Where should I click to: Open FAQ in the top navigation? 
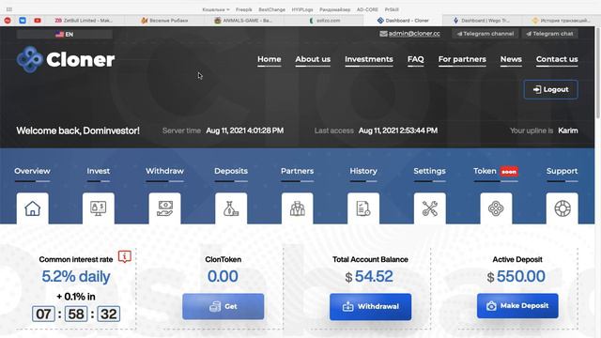pyautogui.click(x=415, y=59)
